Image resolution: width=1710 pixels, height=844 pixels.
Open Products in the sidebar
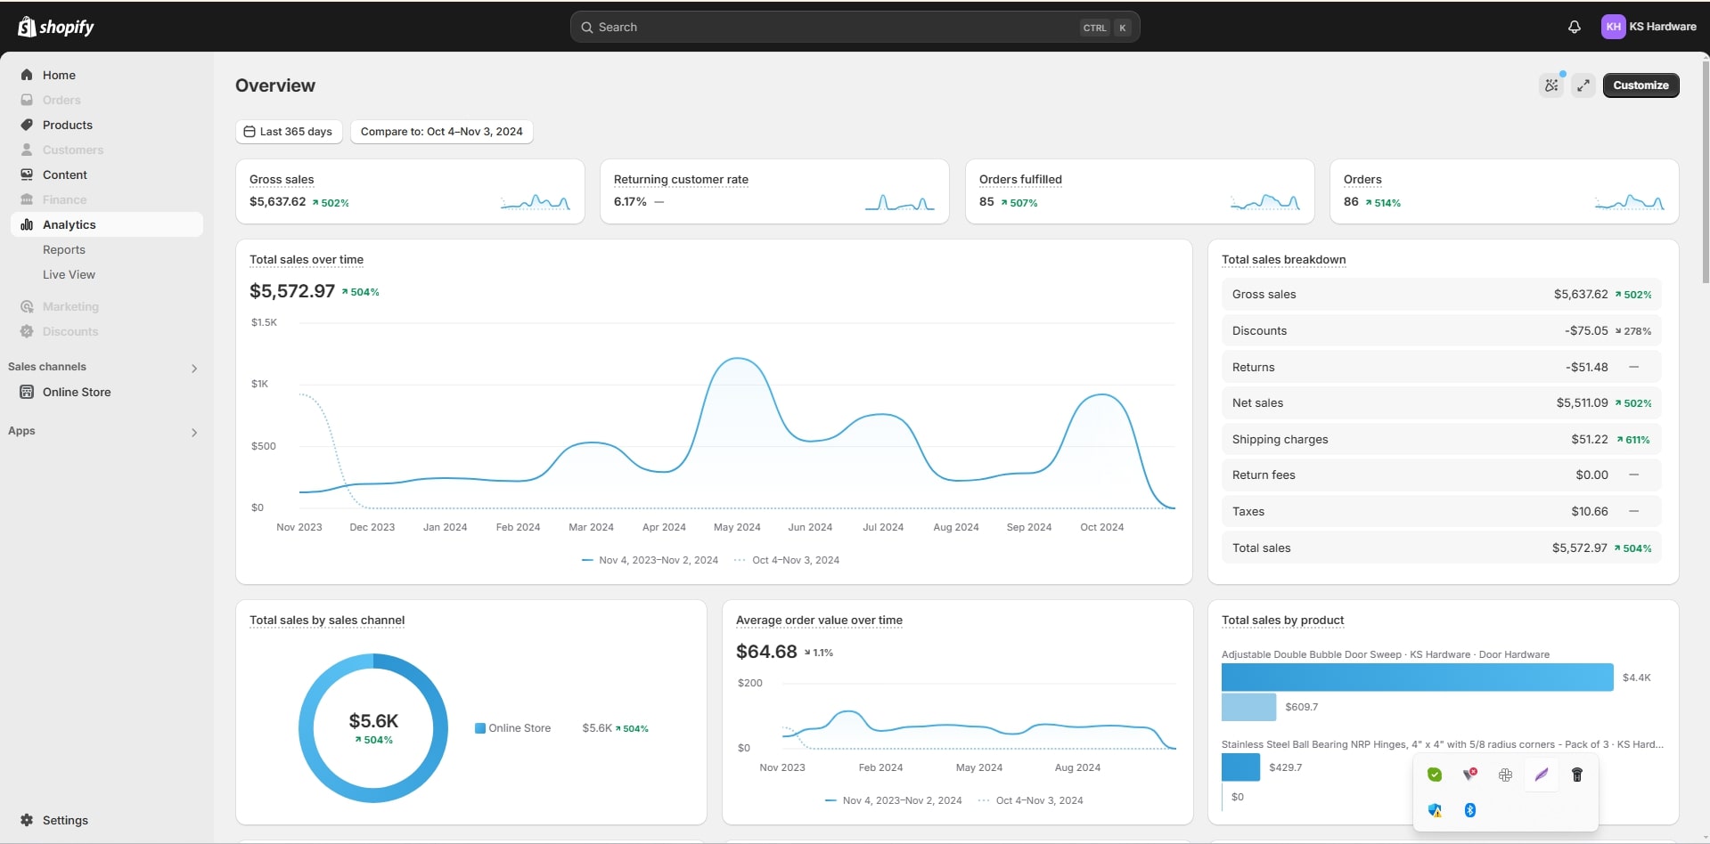pyautogui.click(x=68, y=126)
